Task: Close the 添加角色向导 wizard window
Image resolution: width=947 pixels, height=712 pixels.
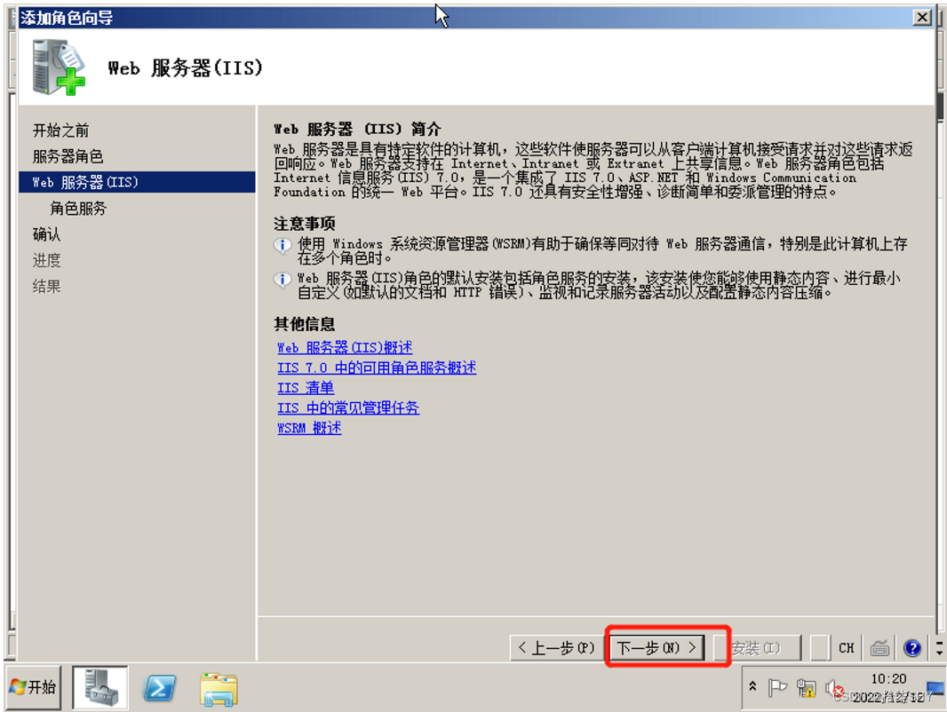Action: (922, 18)
